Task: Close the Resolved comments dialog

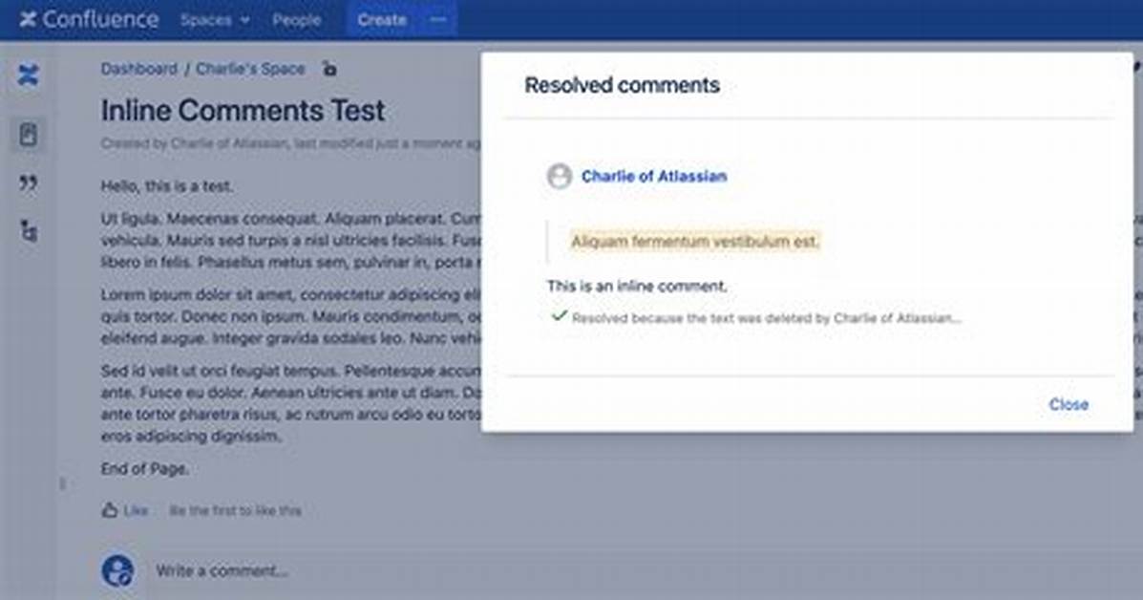Action: [x=1068, y=404]
